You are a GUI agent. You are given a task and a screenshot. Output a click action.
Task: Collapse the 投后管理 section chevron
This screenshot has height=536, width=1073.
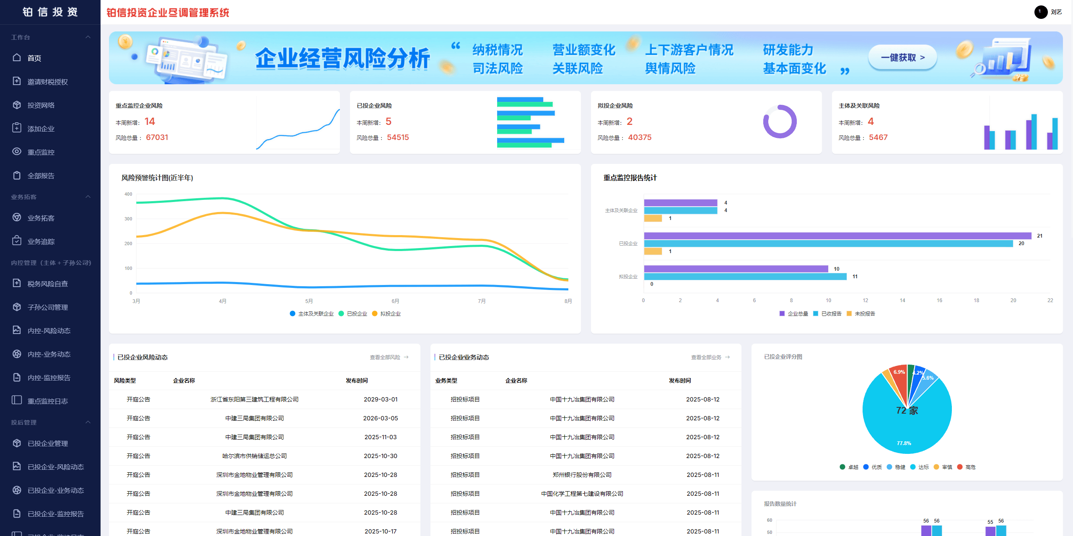(x=88, y=422)
